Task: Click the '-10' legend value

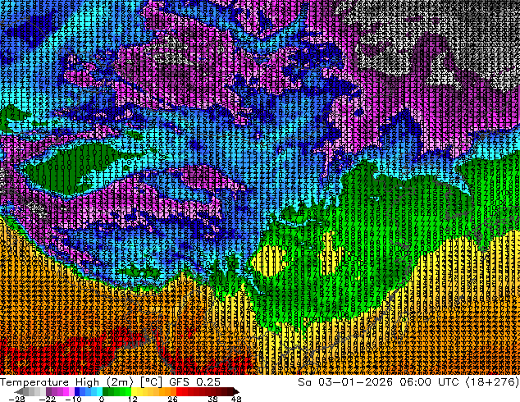Action: coord(73,399)
